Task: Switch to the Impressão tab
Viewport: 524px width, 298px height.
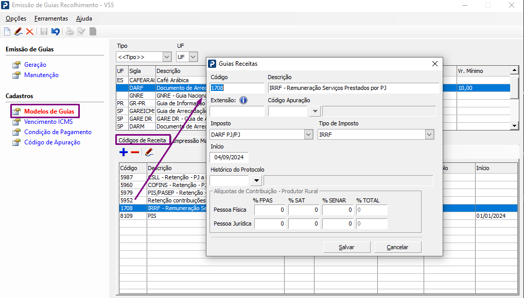Action: click(189, 140)
